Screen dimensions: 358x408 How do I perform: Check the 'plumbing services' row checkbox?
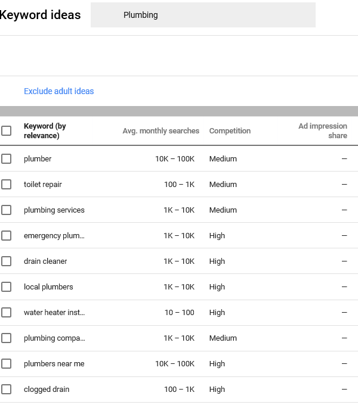pos(6,210)
